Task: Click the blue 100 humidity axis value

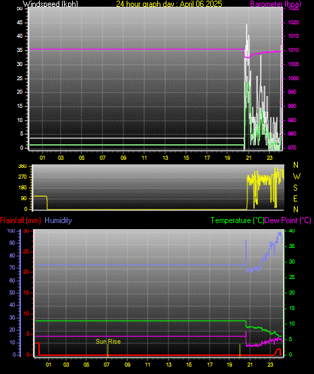Action: (11, 231)
